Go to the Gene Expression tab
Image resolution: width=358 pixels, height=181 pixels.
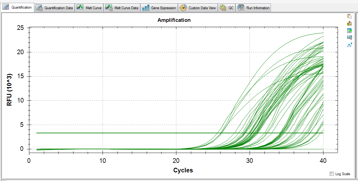pos(159,8)
